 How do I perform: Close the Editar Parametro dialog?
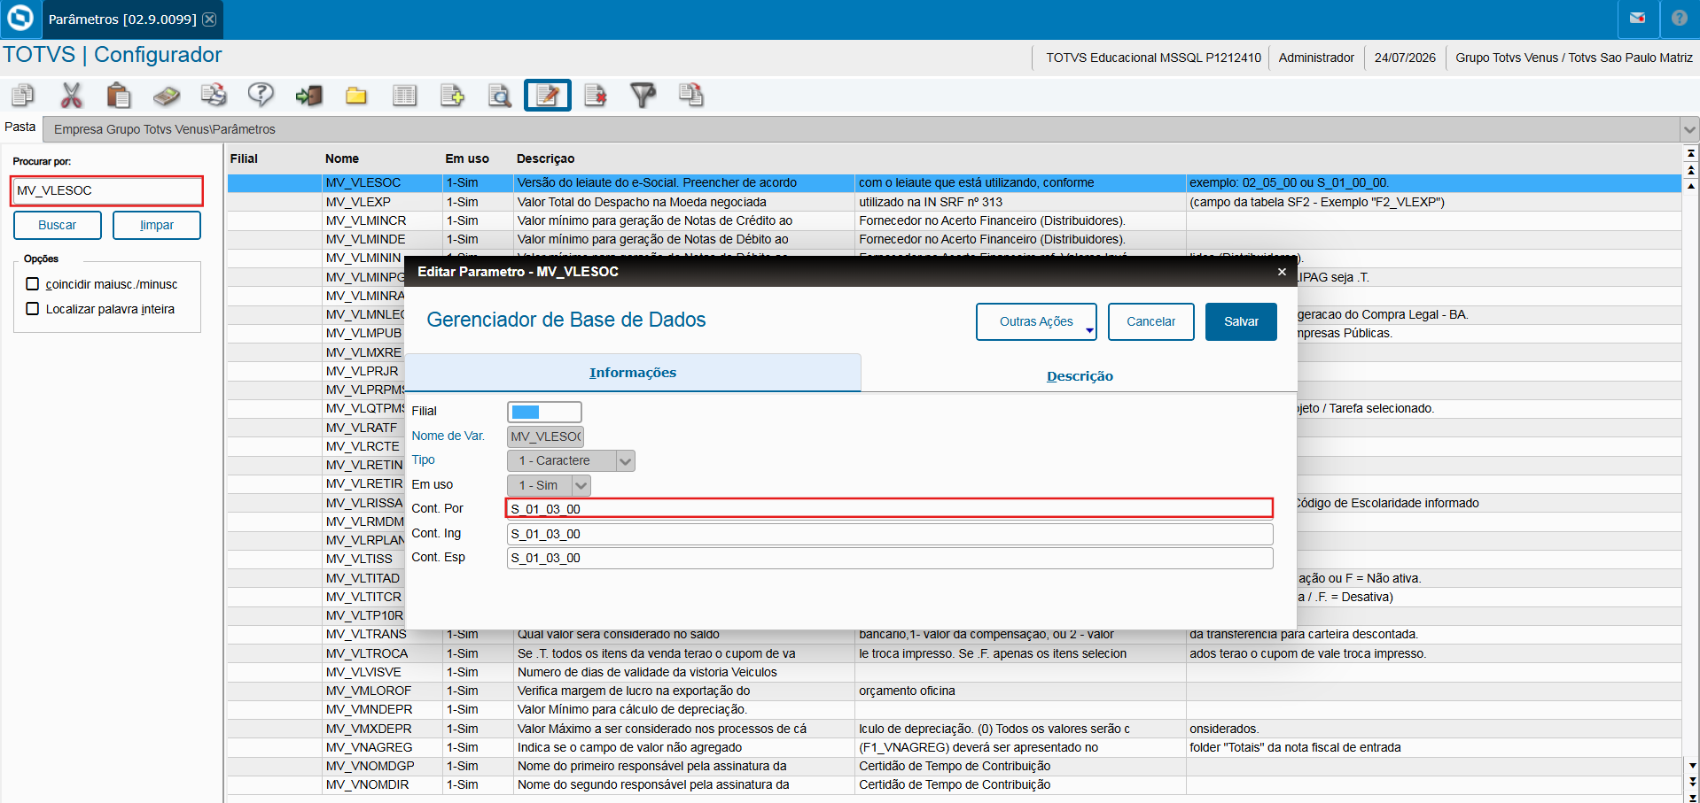pos(1282,272)
